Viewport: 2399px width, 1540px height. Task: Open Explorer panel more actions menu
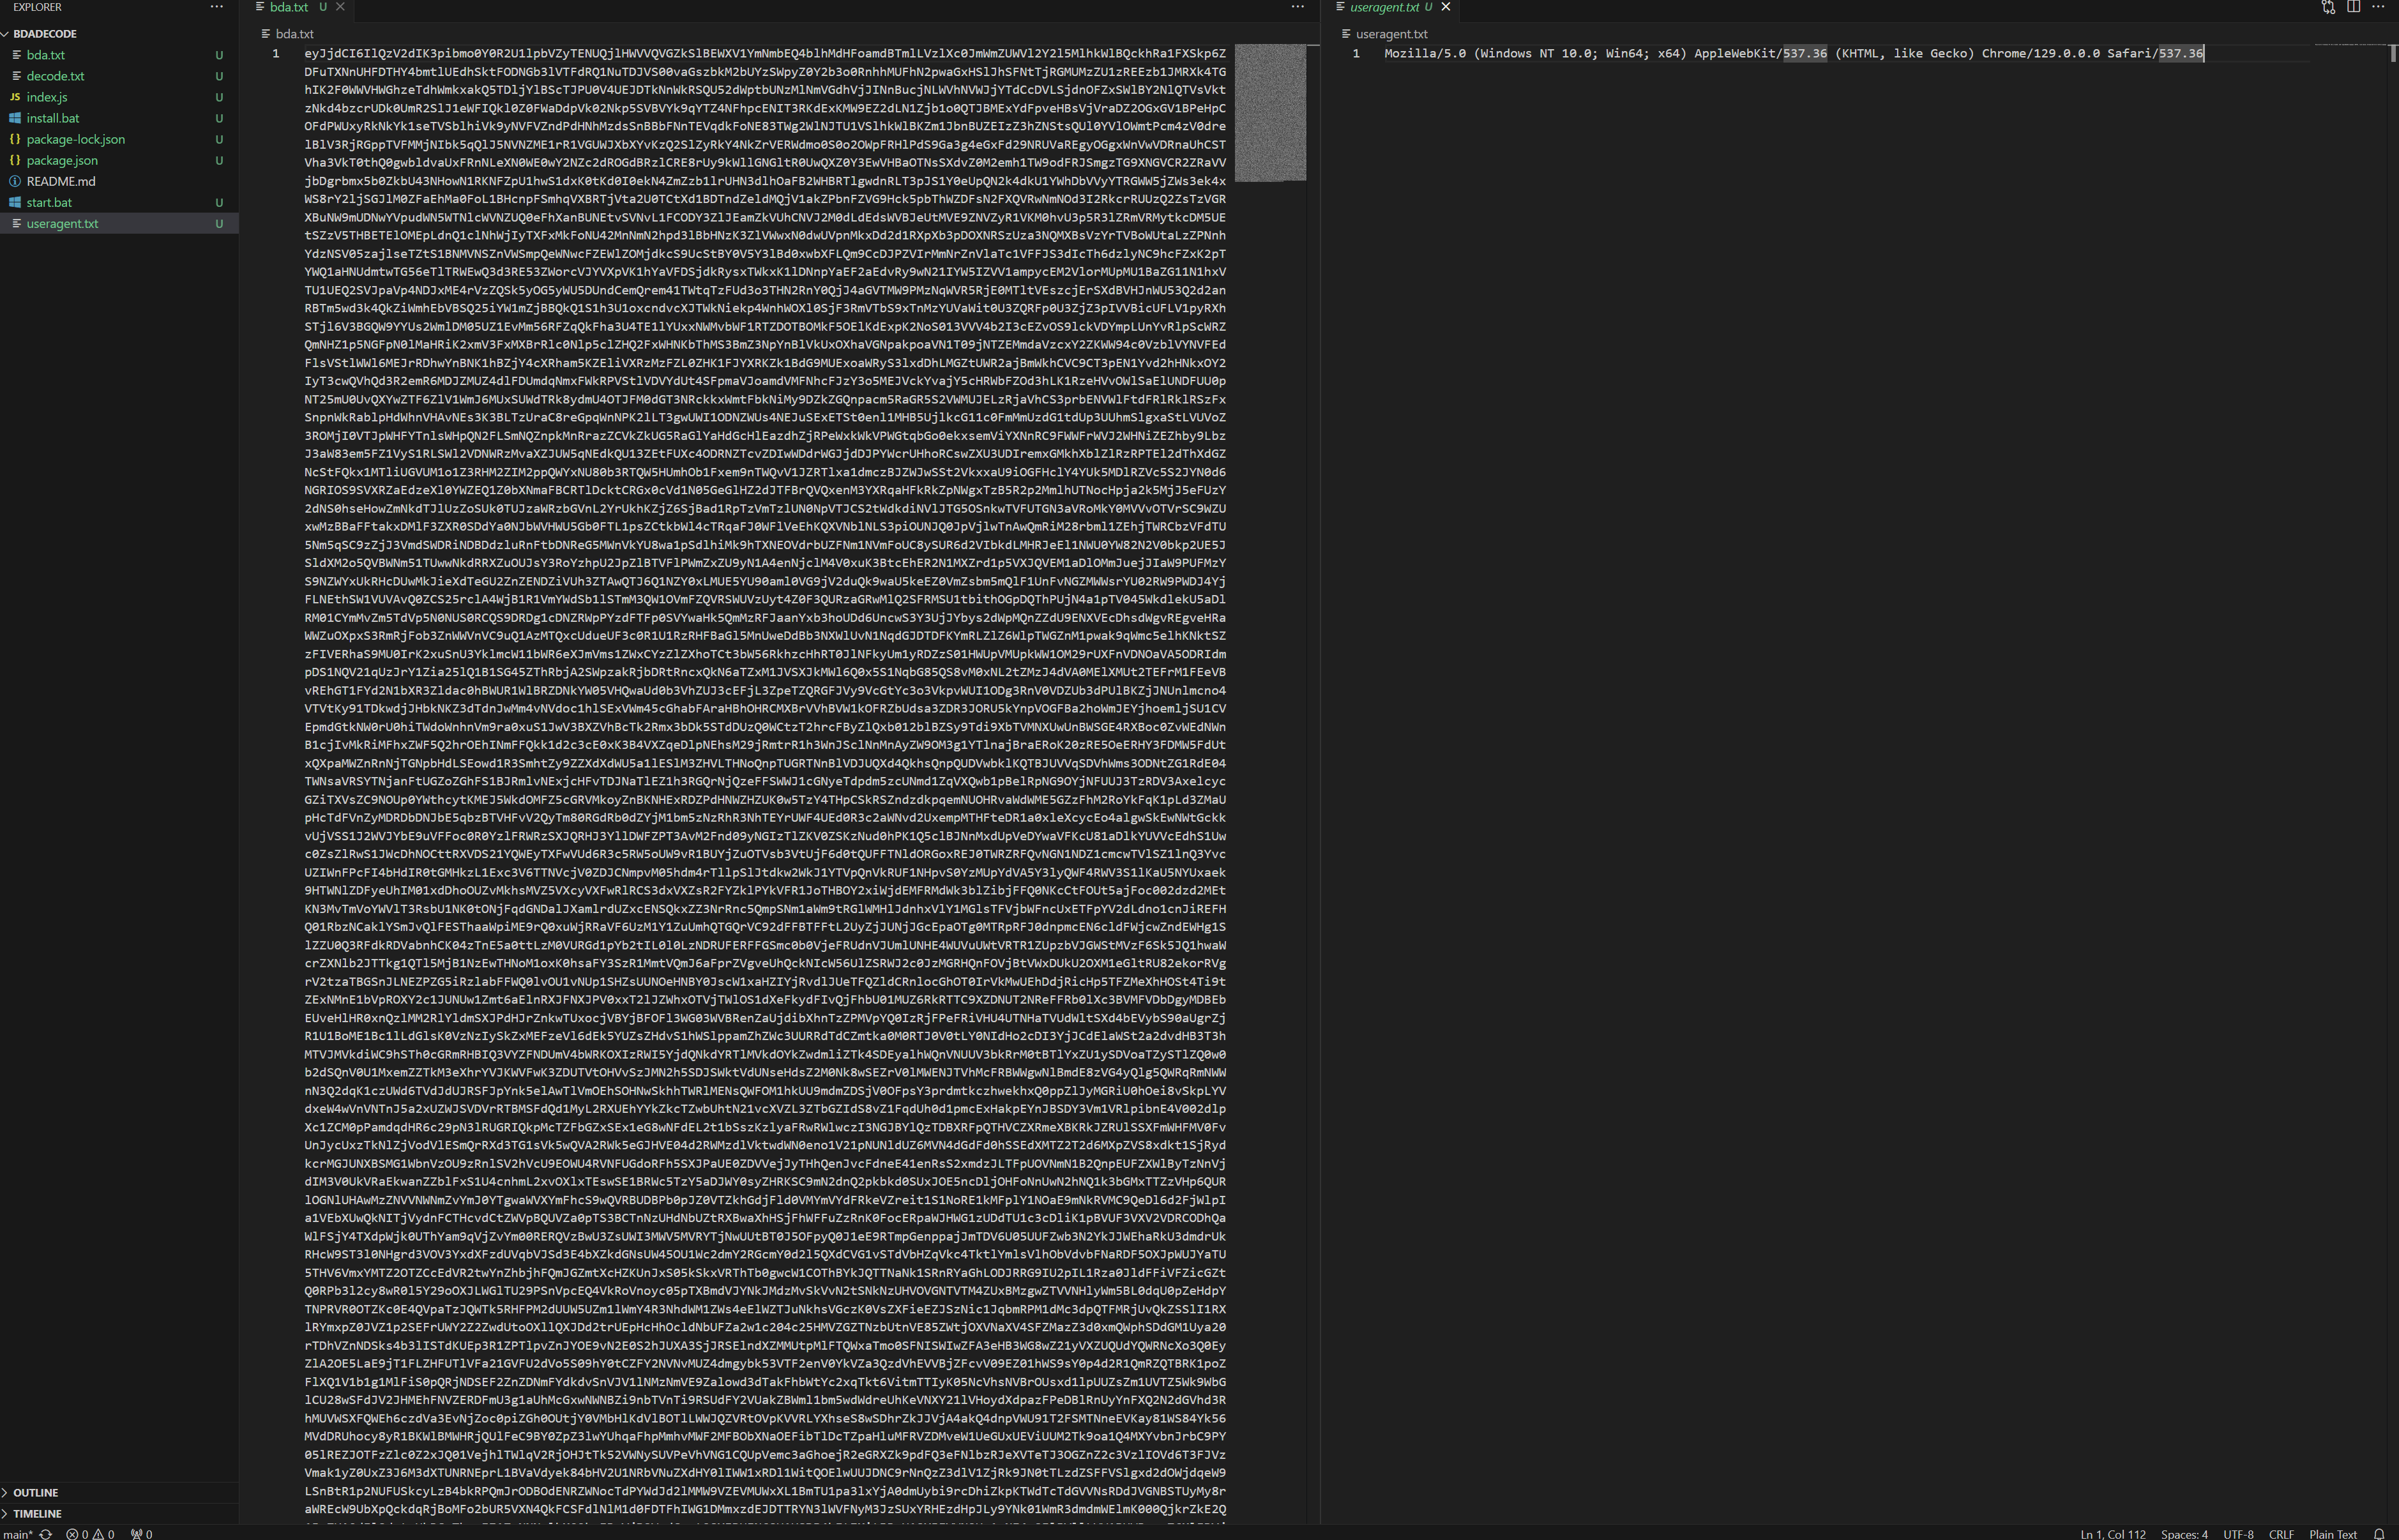[x=216, y=7]
